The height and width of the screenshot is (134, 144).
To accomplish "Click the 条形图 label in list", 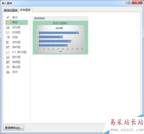I will 16,42.
